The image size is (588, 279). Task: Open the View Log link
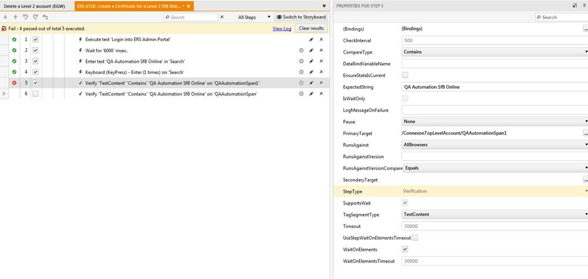(282, 28)
